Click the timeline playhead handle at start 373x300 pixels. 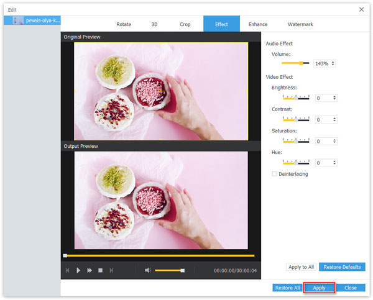[x=65, y=255]
